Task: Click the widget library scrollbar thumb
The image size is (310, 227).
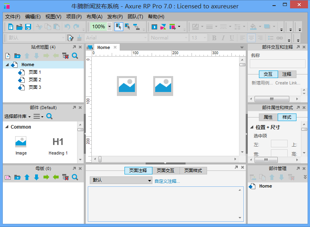Action: tap(80, 130)
